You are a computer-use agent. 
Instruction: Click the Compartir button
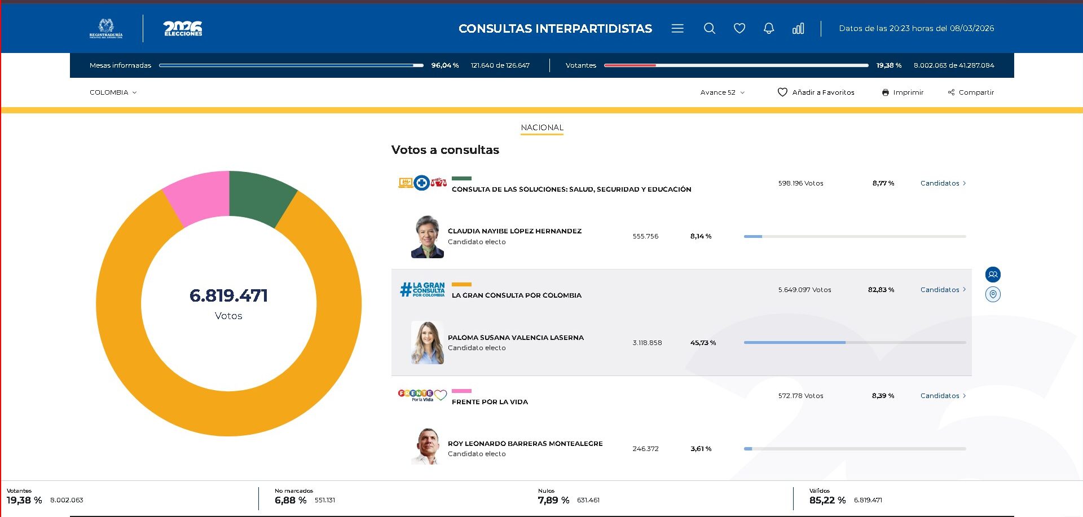pyautogui.click(x=971, y=92)
